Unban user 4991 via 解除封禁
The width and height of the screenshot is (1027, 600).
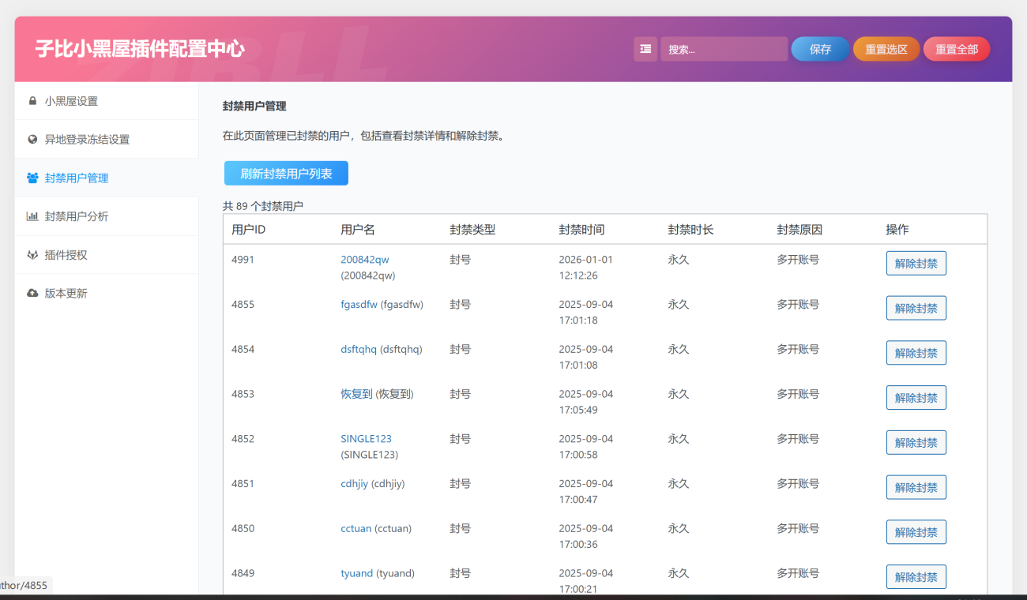(916, 264)
